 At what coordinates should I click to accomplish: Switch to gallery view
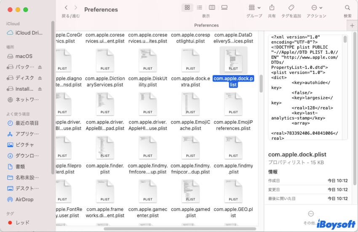[x=224, y=8]
